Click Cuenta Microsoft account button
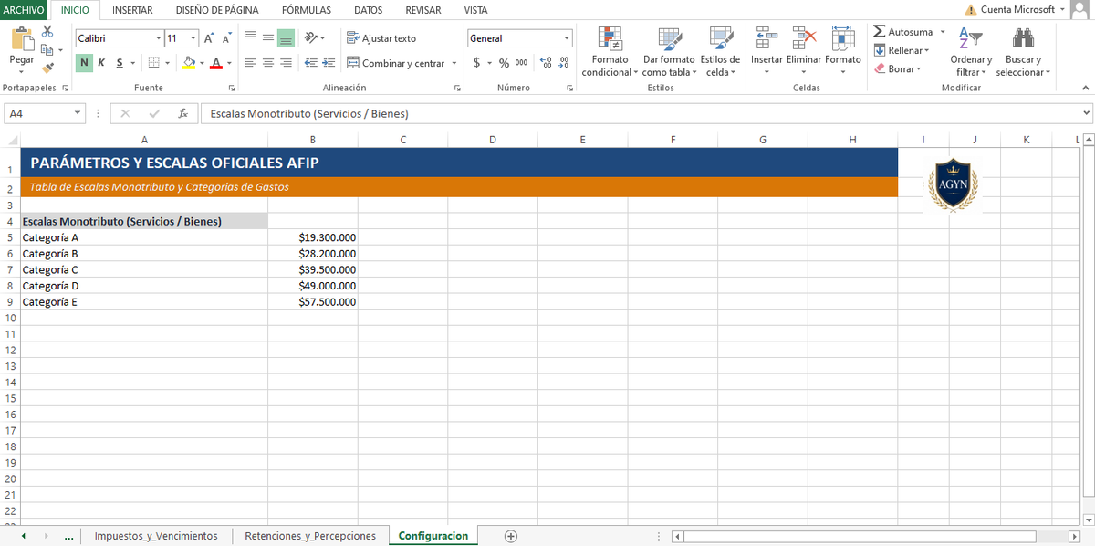 tap(1015, 9)
